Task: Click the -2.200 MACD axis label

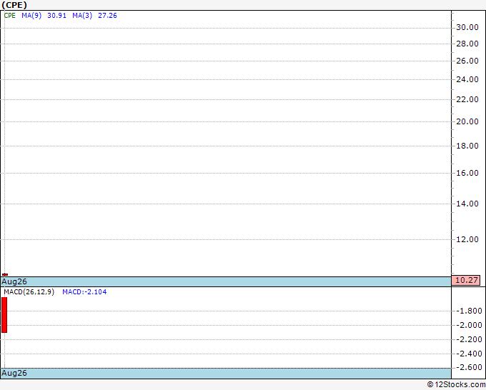Action: tap(470, 339)
